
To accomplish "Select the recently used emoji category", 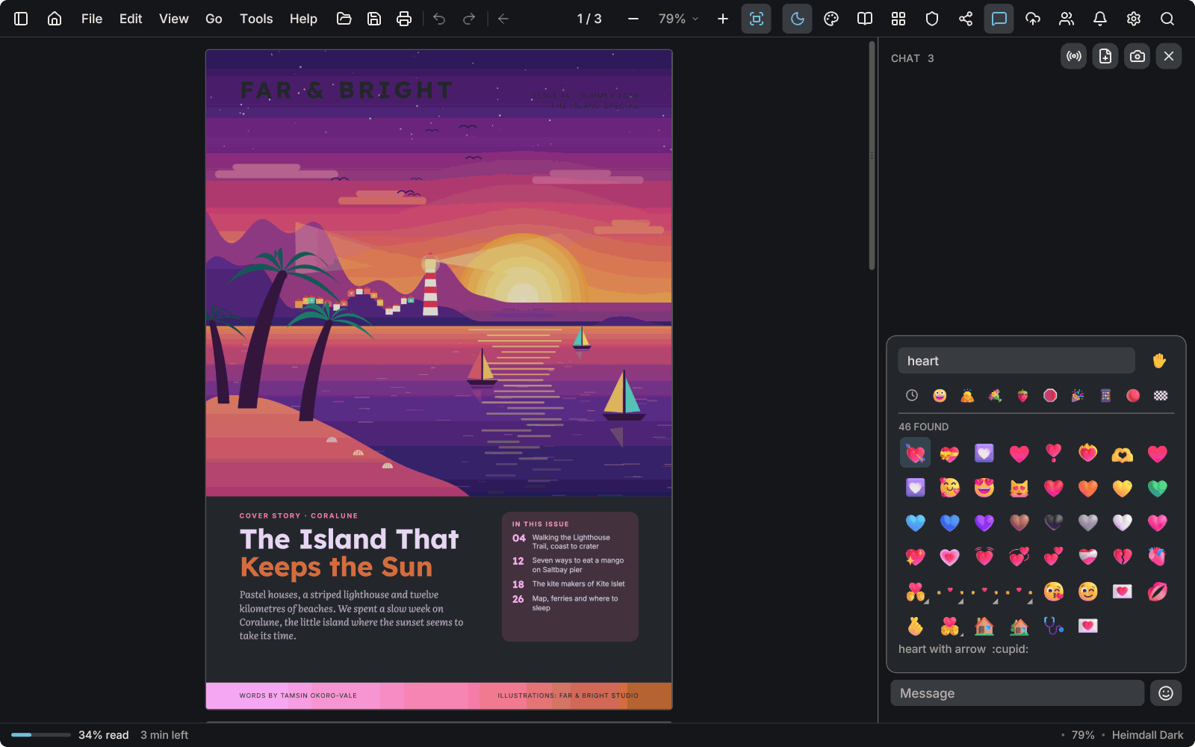I will click(x=912, y=395).
